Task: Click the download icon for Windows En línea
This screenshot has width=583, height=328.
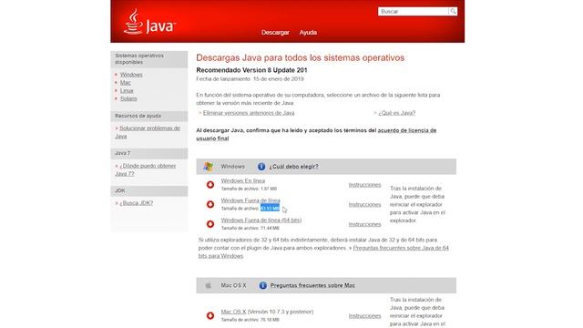Action: (210, 184)
